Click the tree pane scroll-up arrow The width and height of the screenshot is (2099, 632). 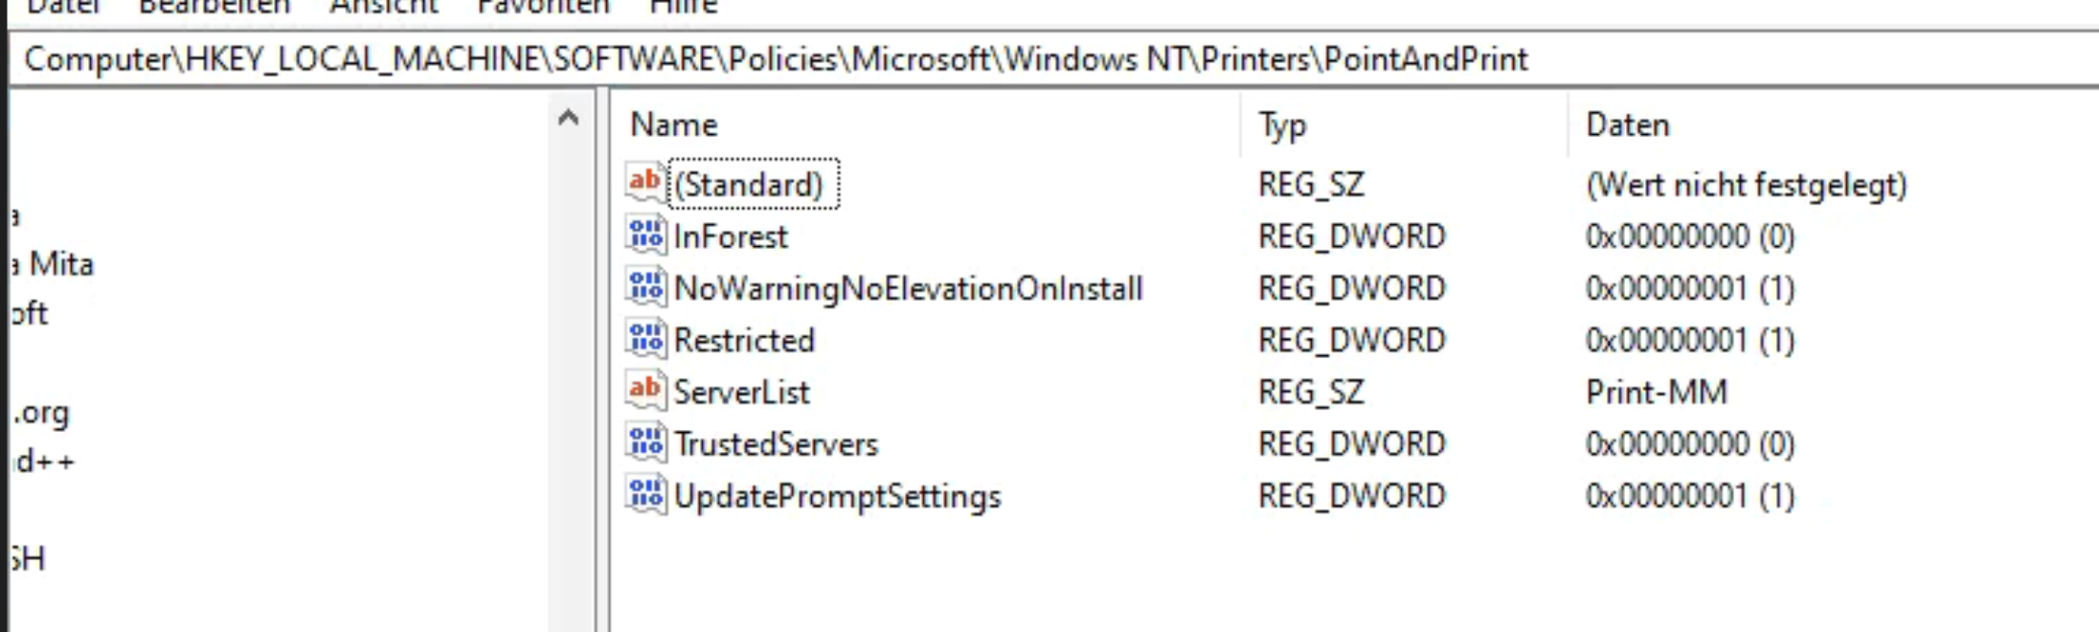coord(568,118)
